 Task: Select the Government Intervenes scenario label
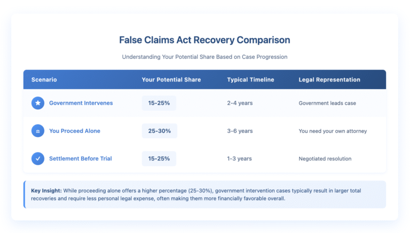81,103
